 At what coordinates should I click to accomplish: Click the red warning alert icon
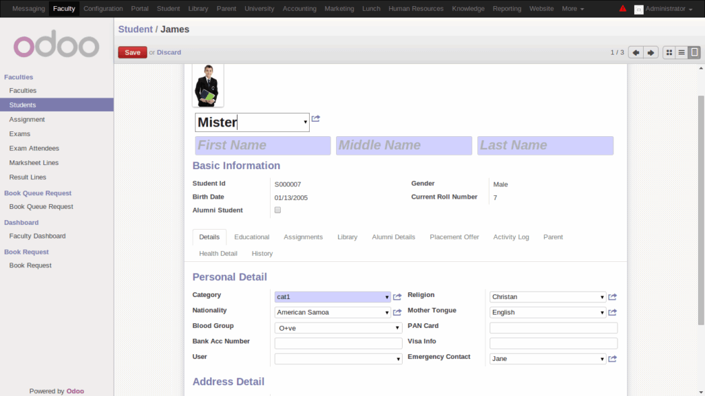pyautogui.click(x=623, y=9)
